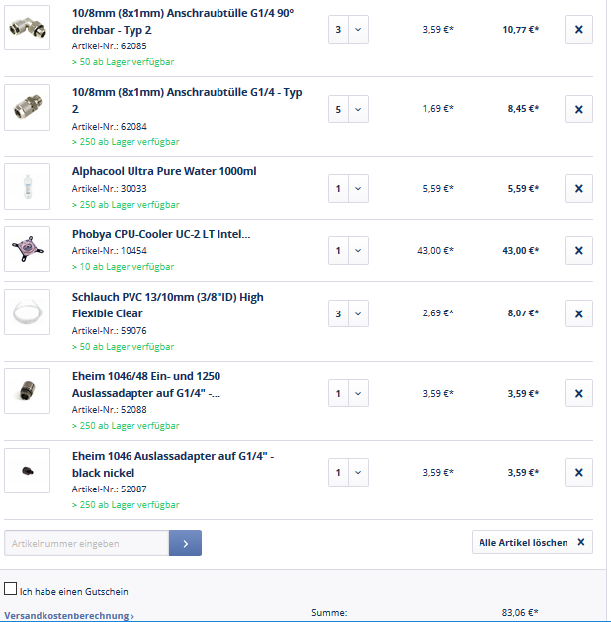Submit the entered article number with the arrow button

pos(185,543)
